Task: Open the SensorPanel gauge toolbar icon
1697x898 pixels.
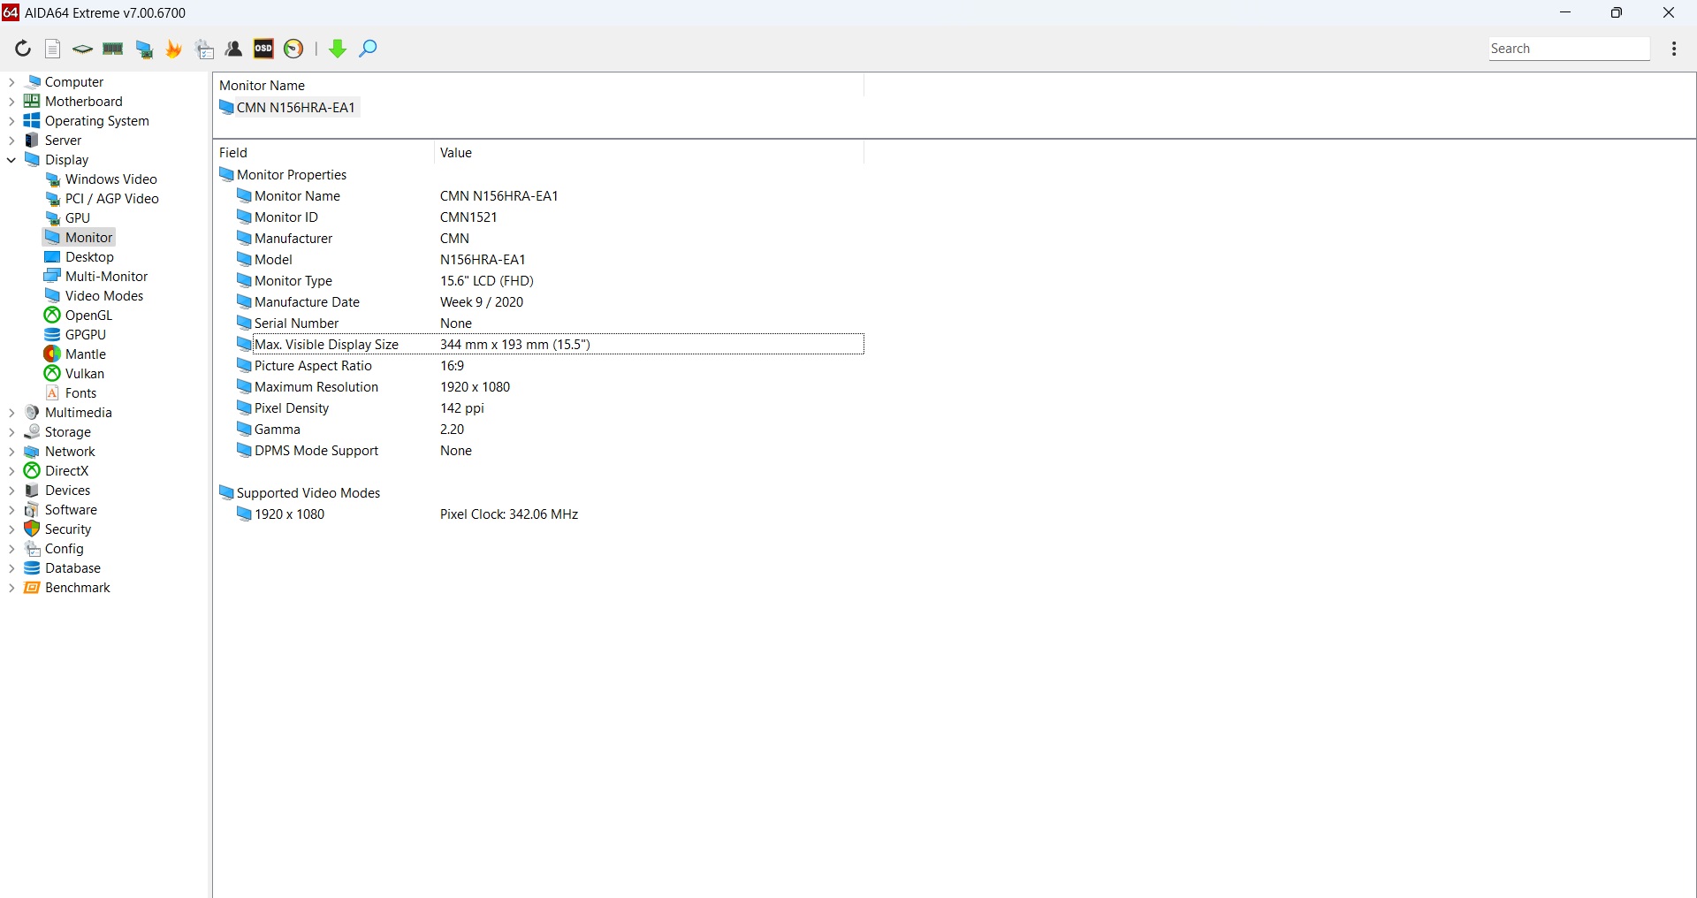Action: tap(294, 49)
